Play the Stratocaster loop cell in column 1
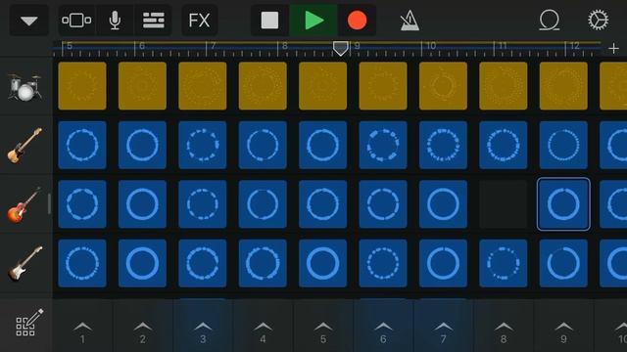Screen dimensions: 627x352 [82, 263]
